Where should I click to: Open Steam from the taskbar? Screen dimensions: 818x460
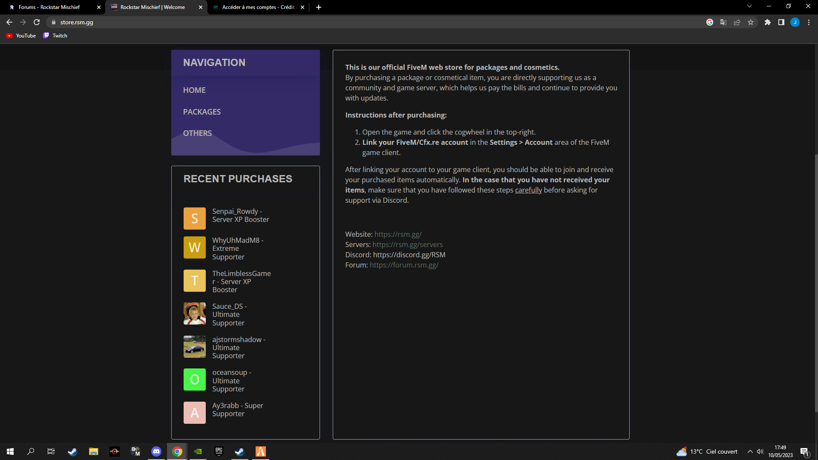[72, 451]
